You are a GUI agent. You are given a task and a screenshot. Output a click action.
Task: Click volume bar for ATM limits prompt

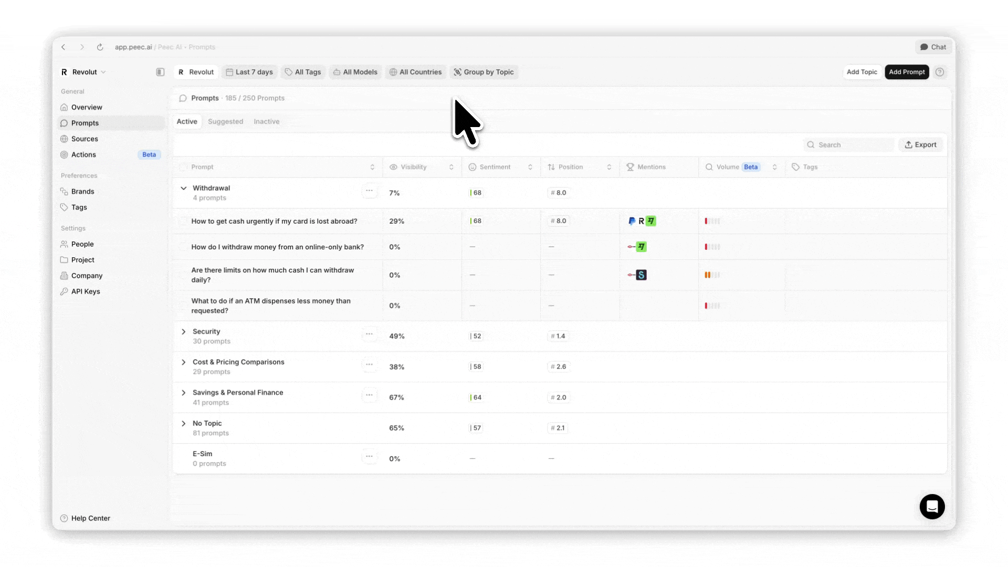712,275
